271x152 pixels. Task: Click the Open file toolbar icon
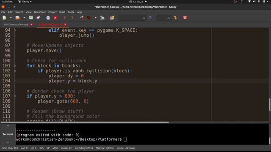click(x=18, y=18)
